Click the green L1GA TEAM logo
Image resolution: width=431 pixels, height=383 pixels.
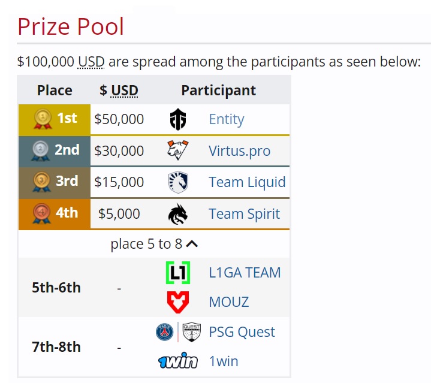(178, 273)
